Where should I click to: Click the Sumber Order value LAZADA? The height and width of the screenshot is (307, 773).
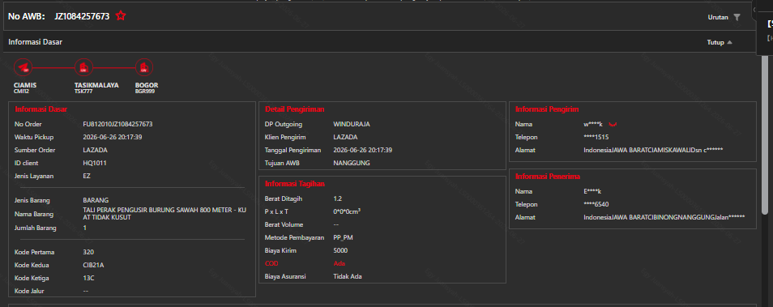pos(95,150)
